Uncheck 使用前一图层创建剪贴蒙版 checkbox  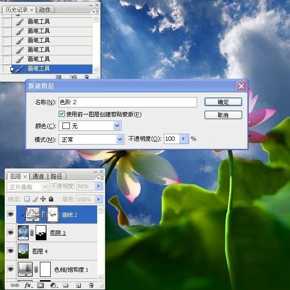coord(61,114)
